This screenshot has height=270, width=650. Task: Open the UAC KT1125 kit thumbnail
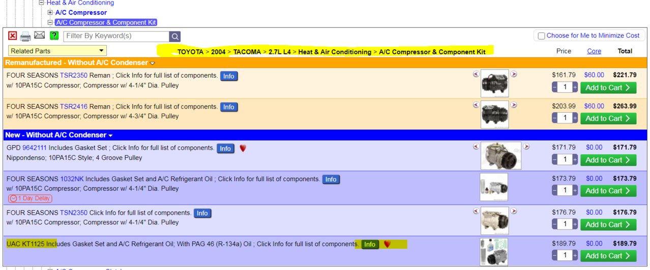pos(494,252)
